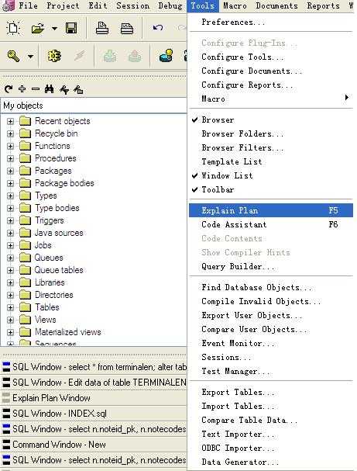Select the Queues tree item
The width and height of the screenshot is (357, 471).
[49, 258]
